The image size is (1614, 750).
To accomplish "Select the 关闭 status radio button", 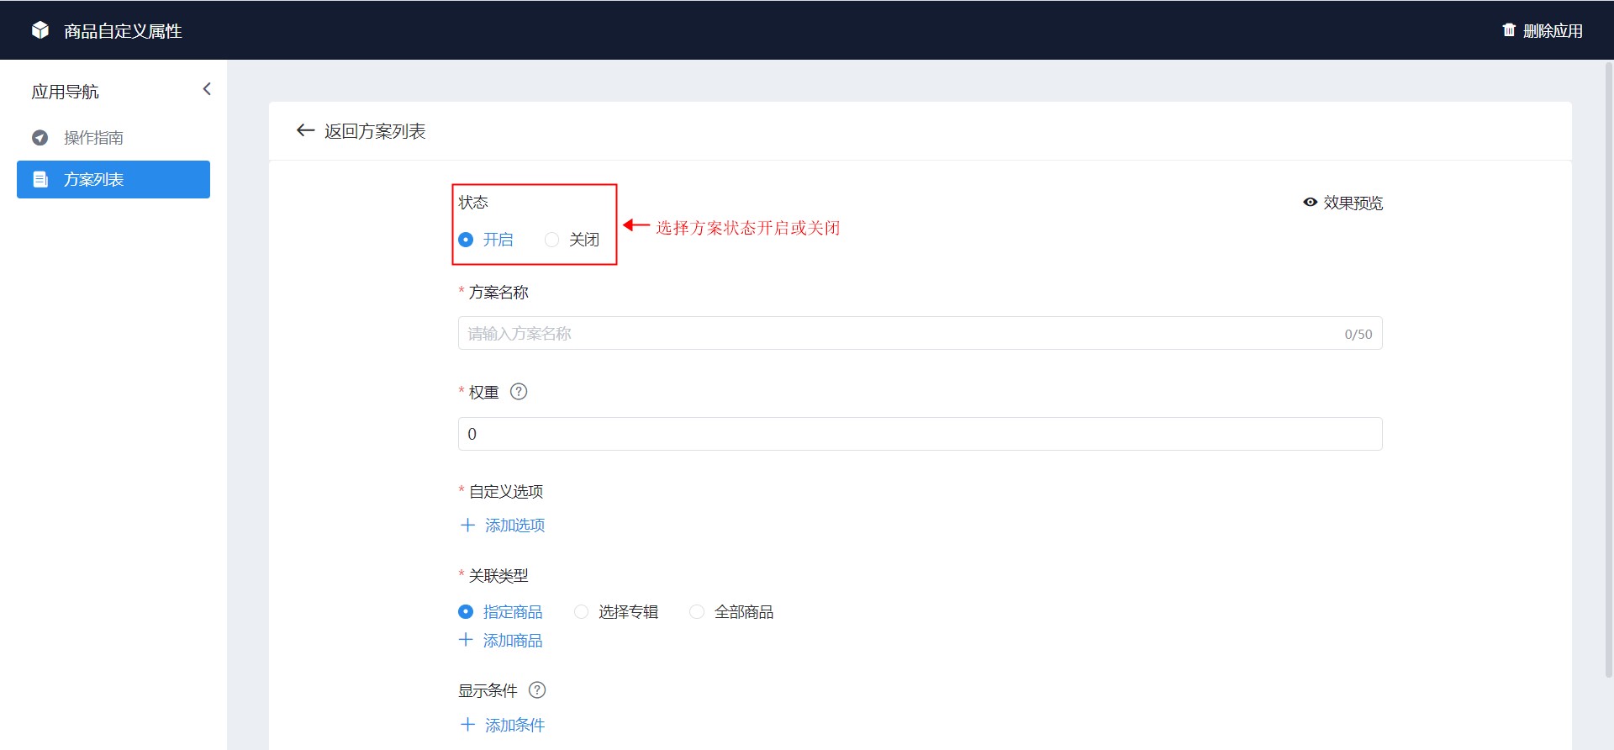I will 551,240.
